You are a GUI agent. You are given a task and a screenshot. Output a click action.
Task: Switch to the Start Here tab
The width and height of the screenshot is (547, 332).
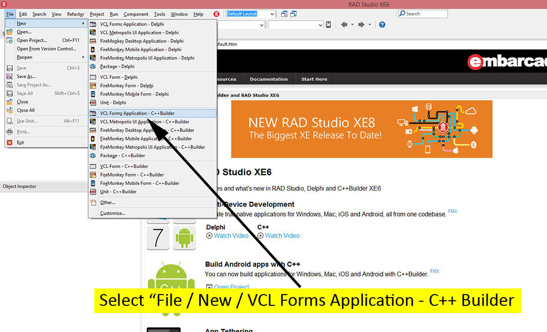click(314, 79)
